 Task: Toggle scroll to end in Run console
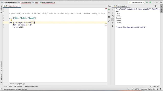coord(113,19)
